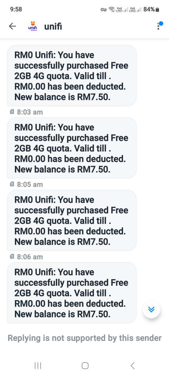The width and height of the screenshot is (169, 376).
Task: Tap the VPN key status icon
Action: pos(104,9)
